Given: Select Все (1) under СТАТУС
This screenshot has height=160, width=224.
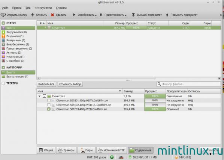Looking at the screenshot, I should pos(18,28).
